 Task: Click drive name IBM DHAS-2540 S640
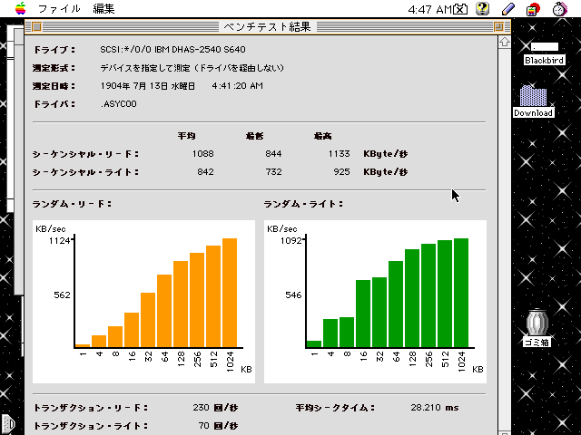pyautogui.click(x=200, y=50)
